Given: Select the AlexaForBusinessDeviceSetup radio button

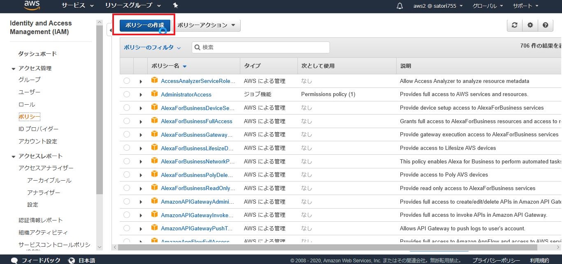Looking at the screenshot, I should pos(127,108).
